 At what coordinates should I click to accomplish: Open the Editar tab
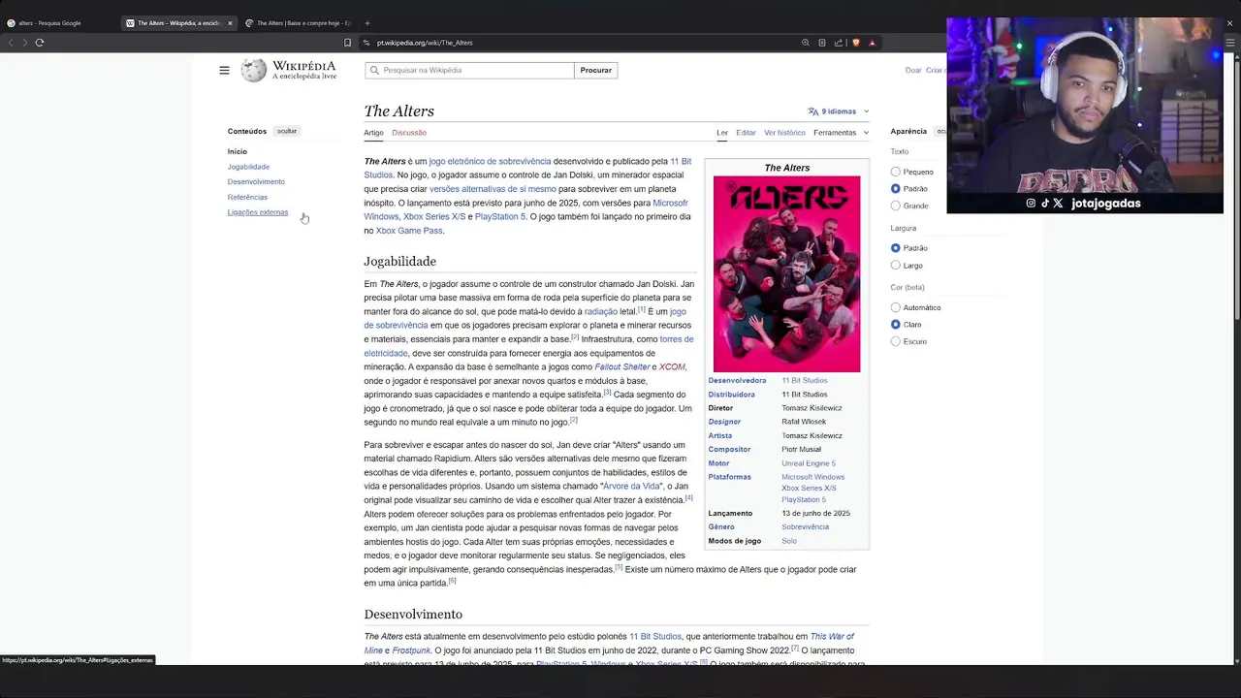pyautogui.click(x=746, y=133)
